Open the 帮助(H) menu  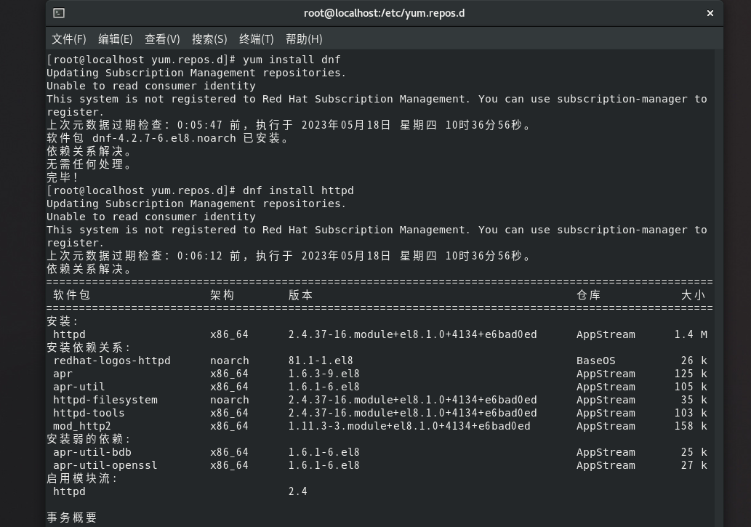point(304,39)
